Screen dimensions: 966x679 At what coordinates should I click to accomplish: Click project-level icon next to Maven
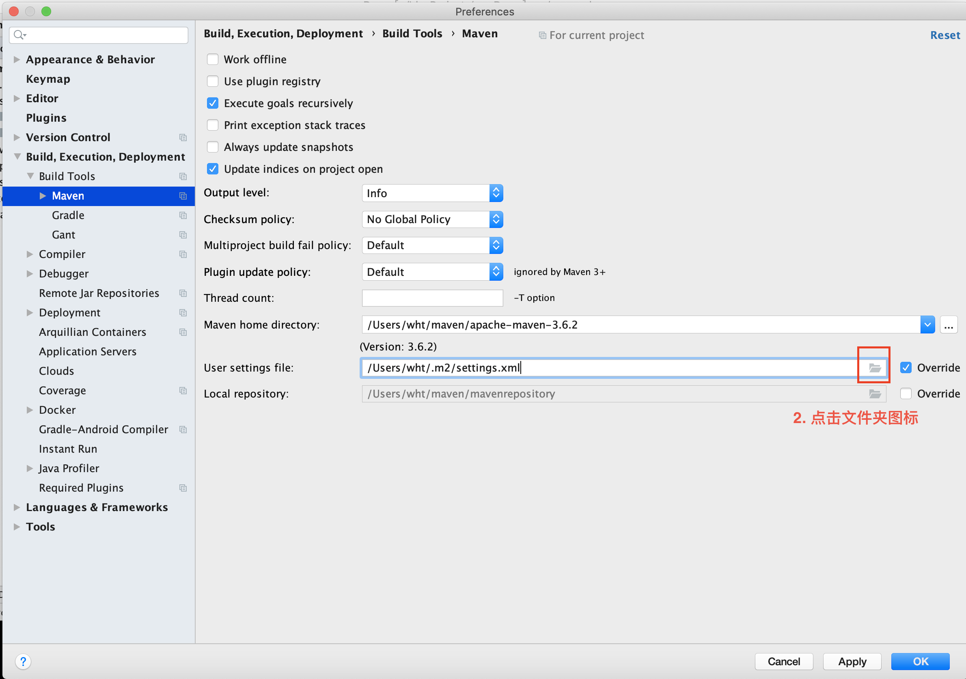[x=183, y=196]
